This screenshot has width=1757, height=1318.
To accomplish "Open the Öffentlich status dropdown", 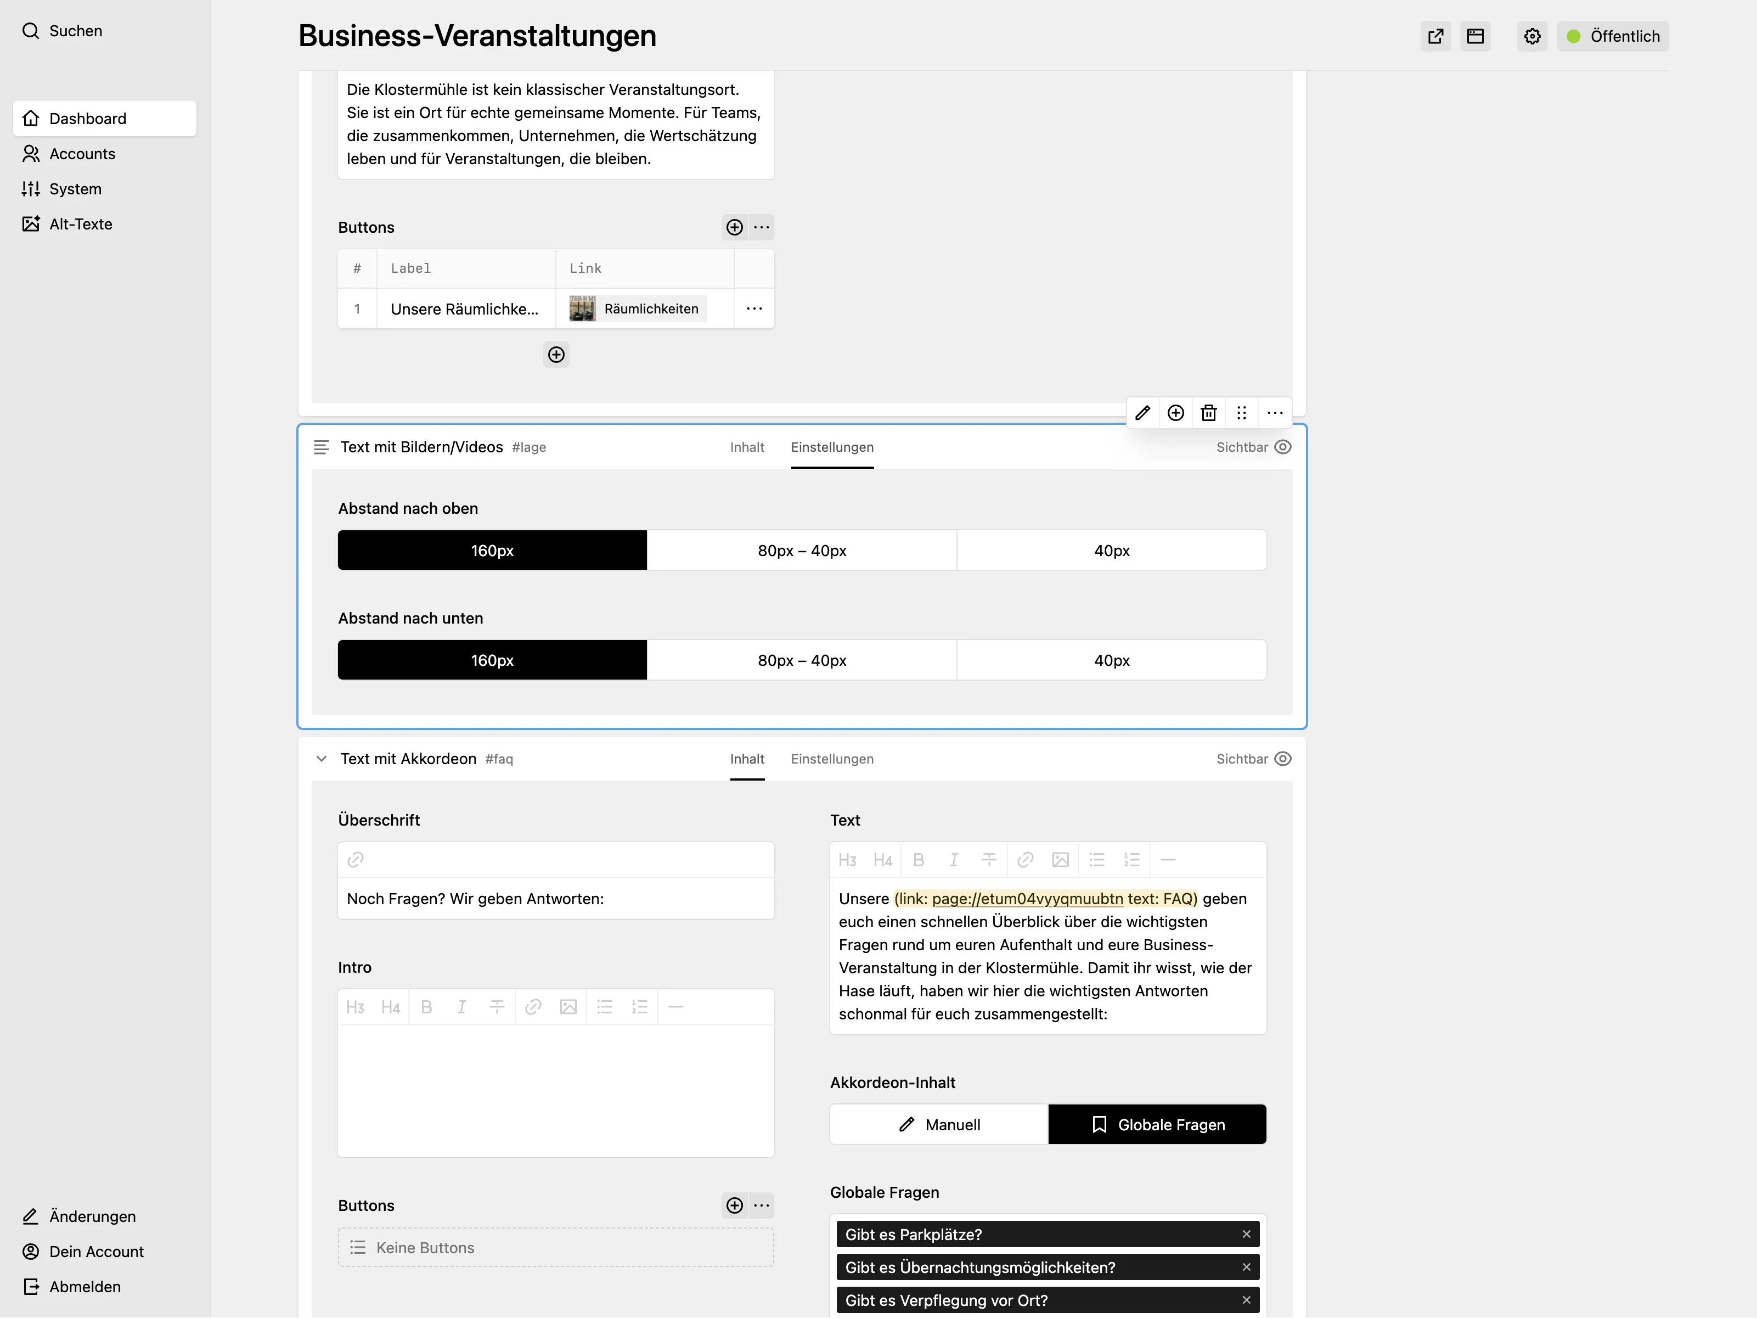I will 1613,37.
